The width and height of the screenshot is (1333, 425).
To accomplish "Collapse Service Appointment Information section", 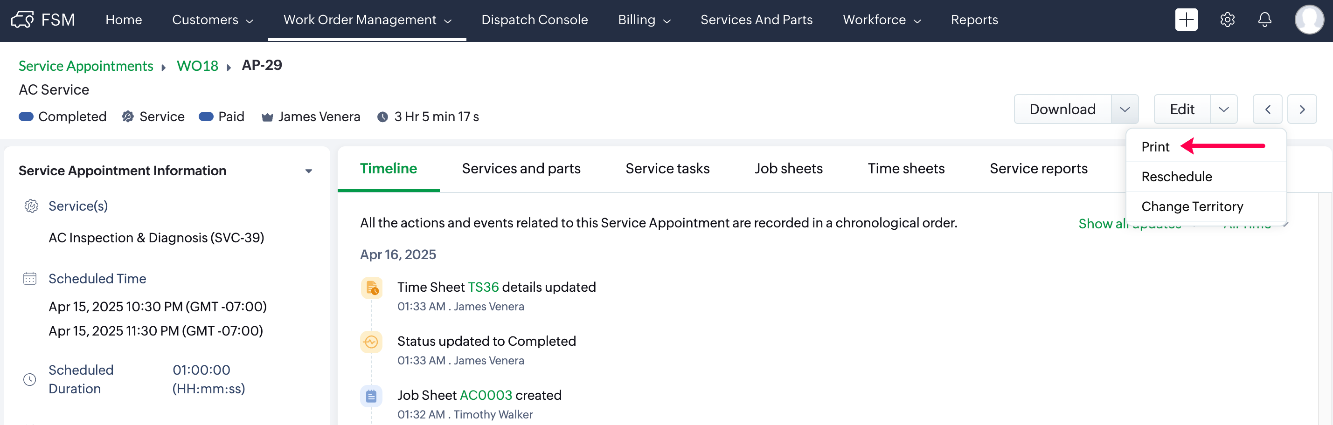I will click(x=309, y=171).
